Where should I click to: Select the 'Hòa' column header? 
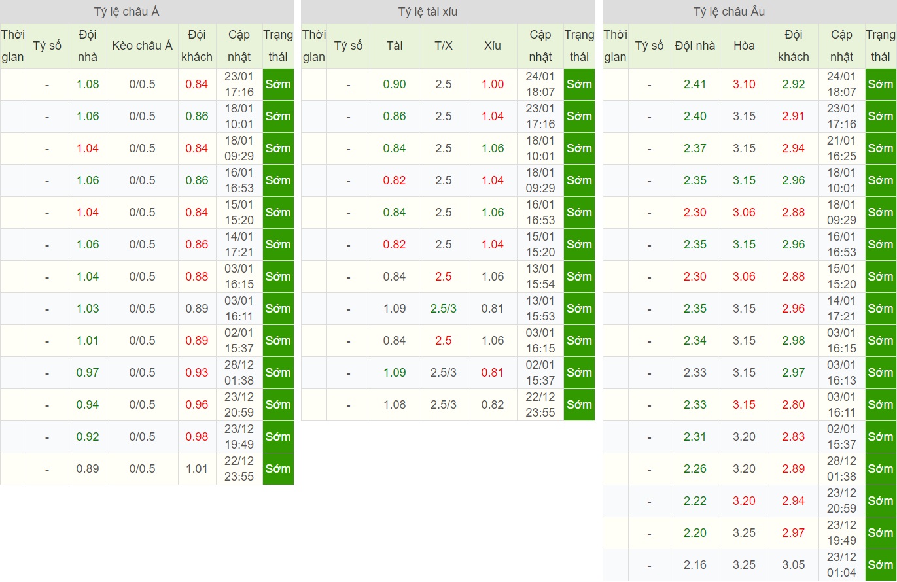pyautogui.click(x=745, y=46)
